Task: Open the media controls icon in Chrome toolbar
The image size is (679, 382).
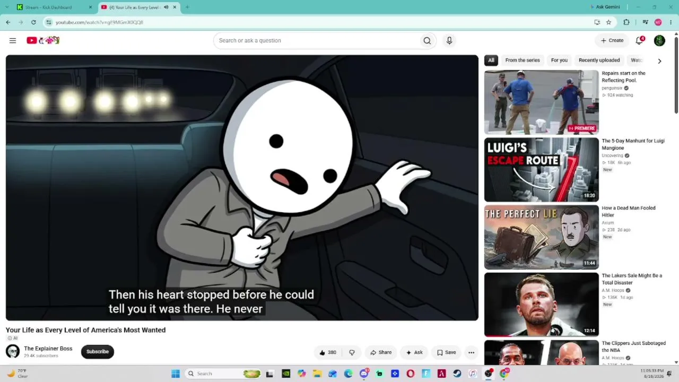Action: (645, 22)
